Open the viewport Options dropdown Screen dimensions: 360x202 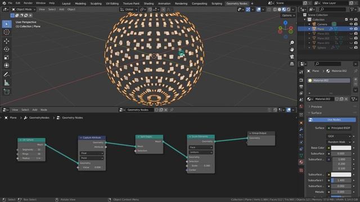click(288, 15)
